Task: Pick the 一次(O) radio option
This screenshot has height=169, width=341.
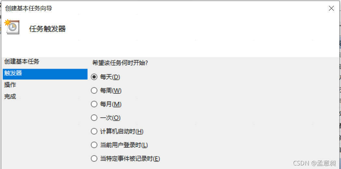Action: (x=94, y=118)
